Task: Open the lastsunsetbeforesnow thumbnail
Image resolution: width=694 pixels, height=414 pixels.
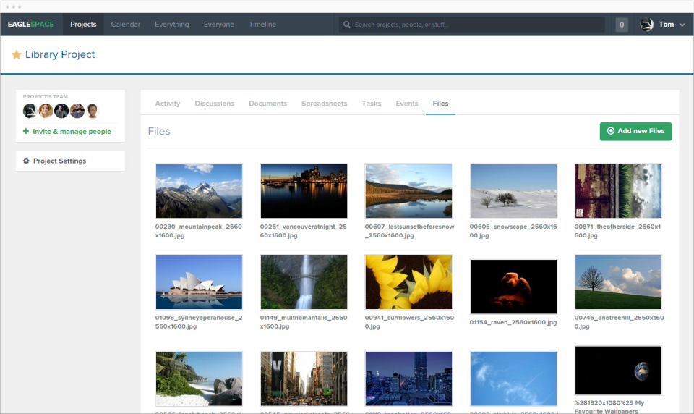Action: 408,190
